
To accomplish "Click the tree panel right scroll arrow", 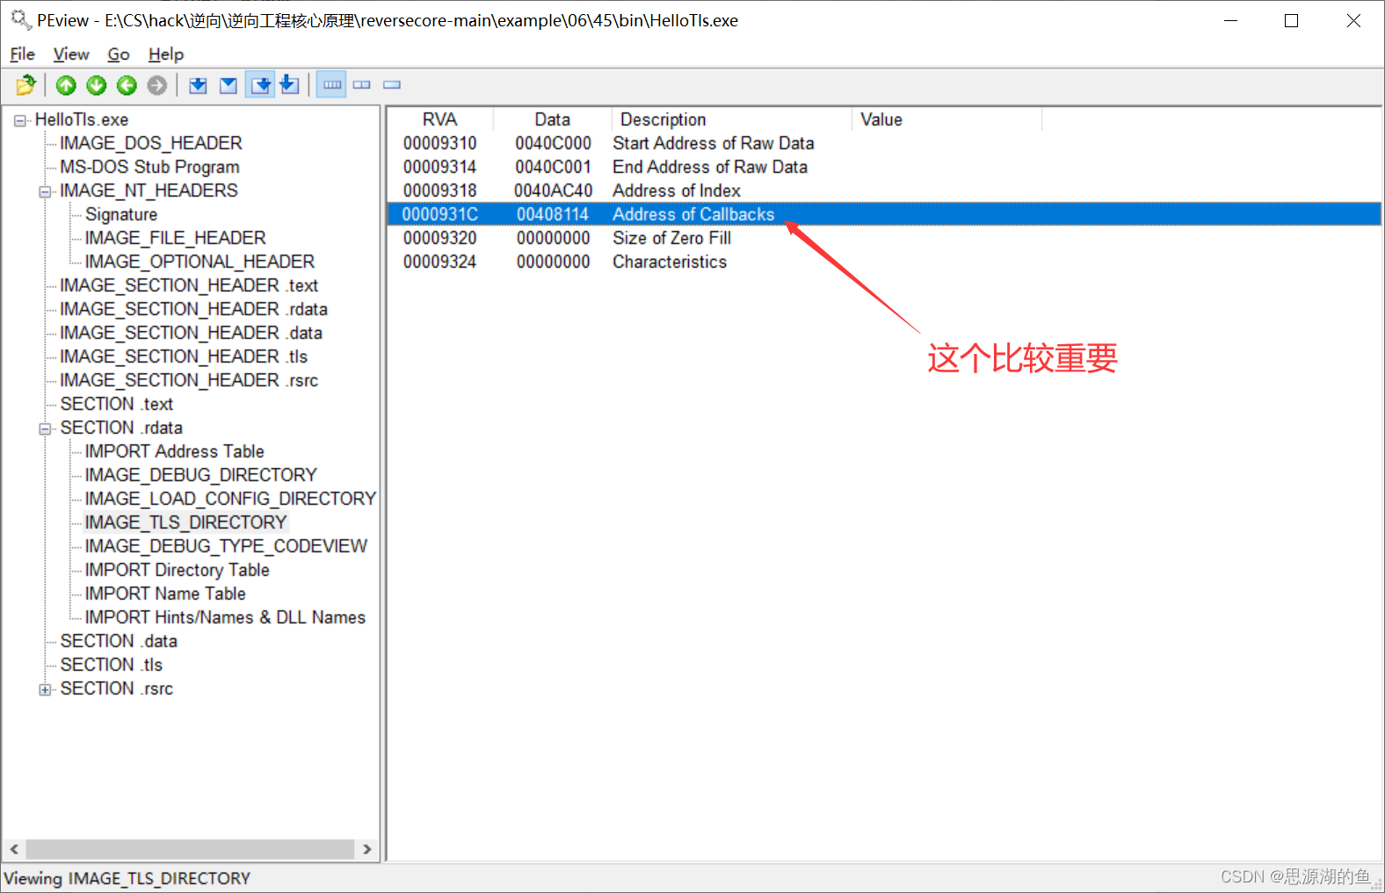I will pos(367,849).
